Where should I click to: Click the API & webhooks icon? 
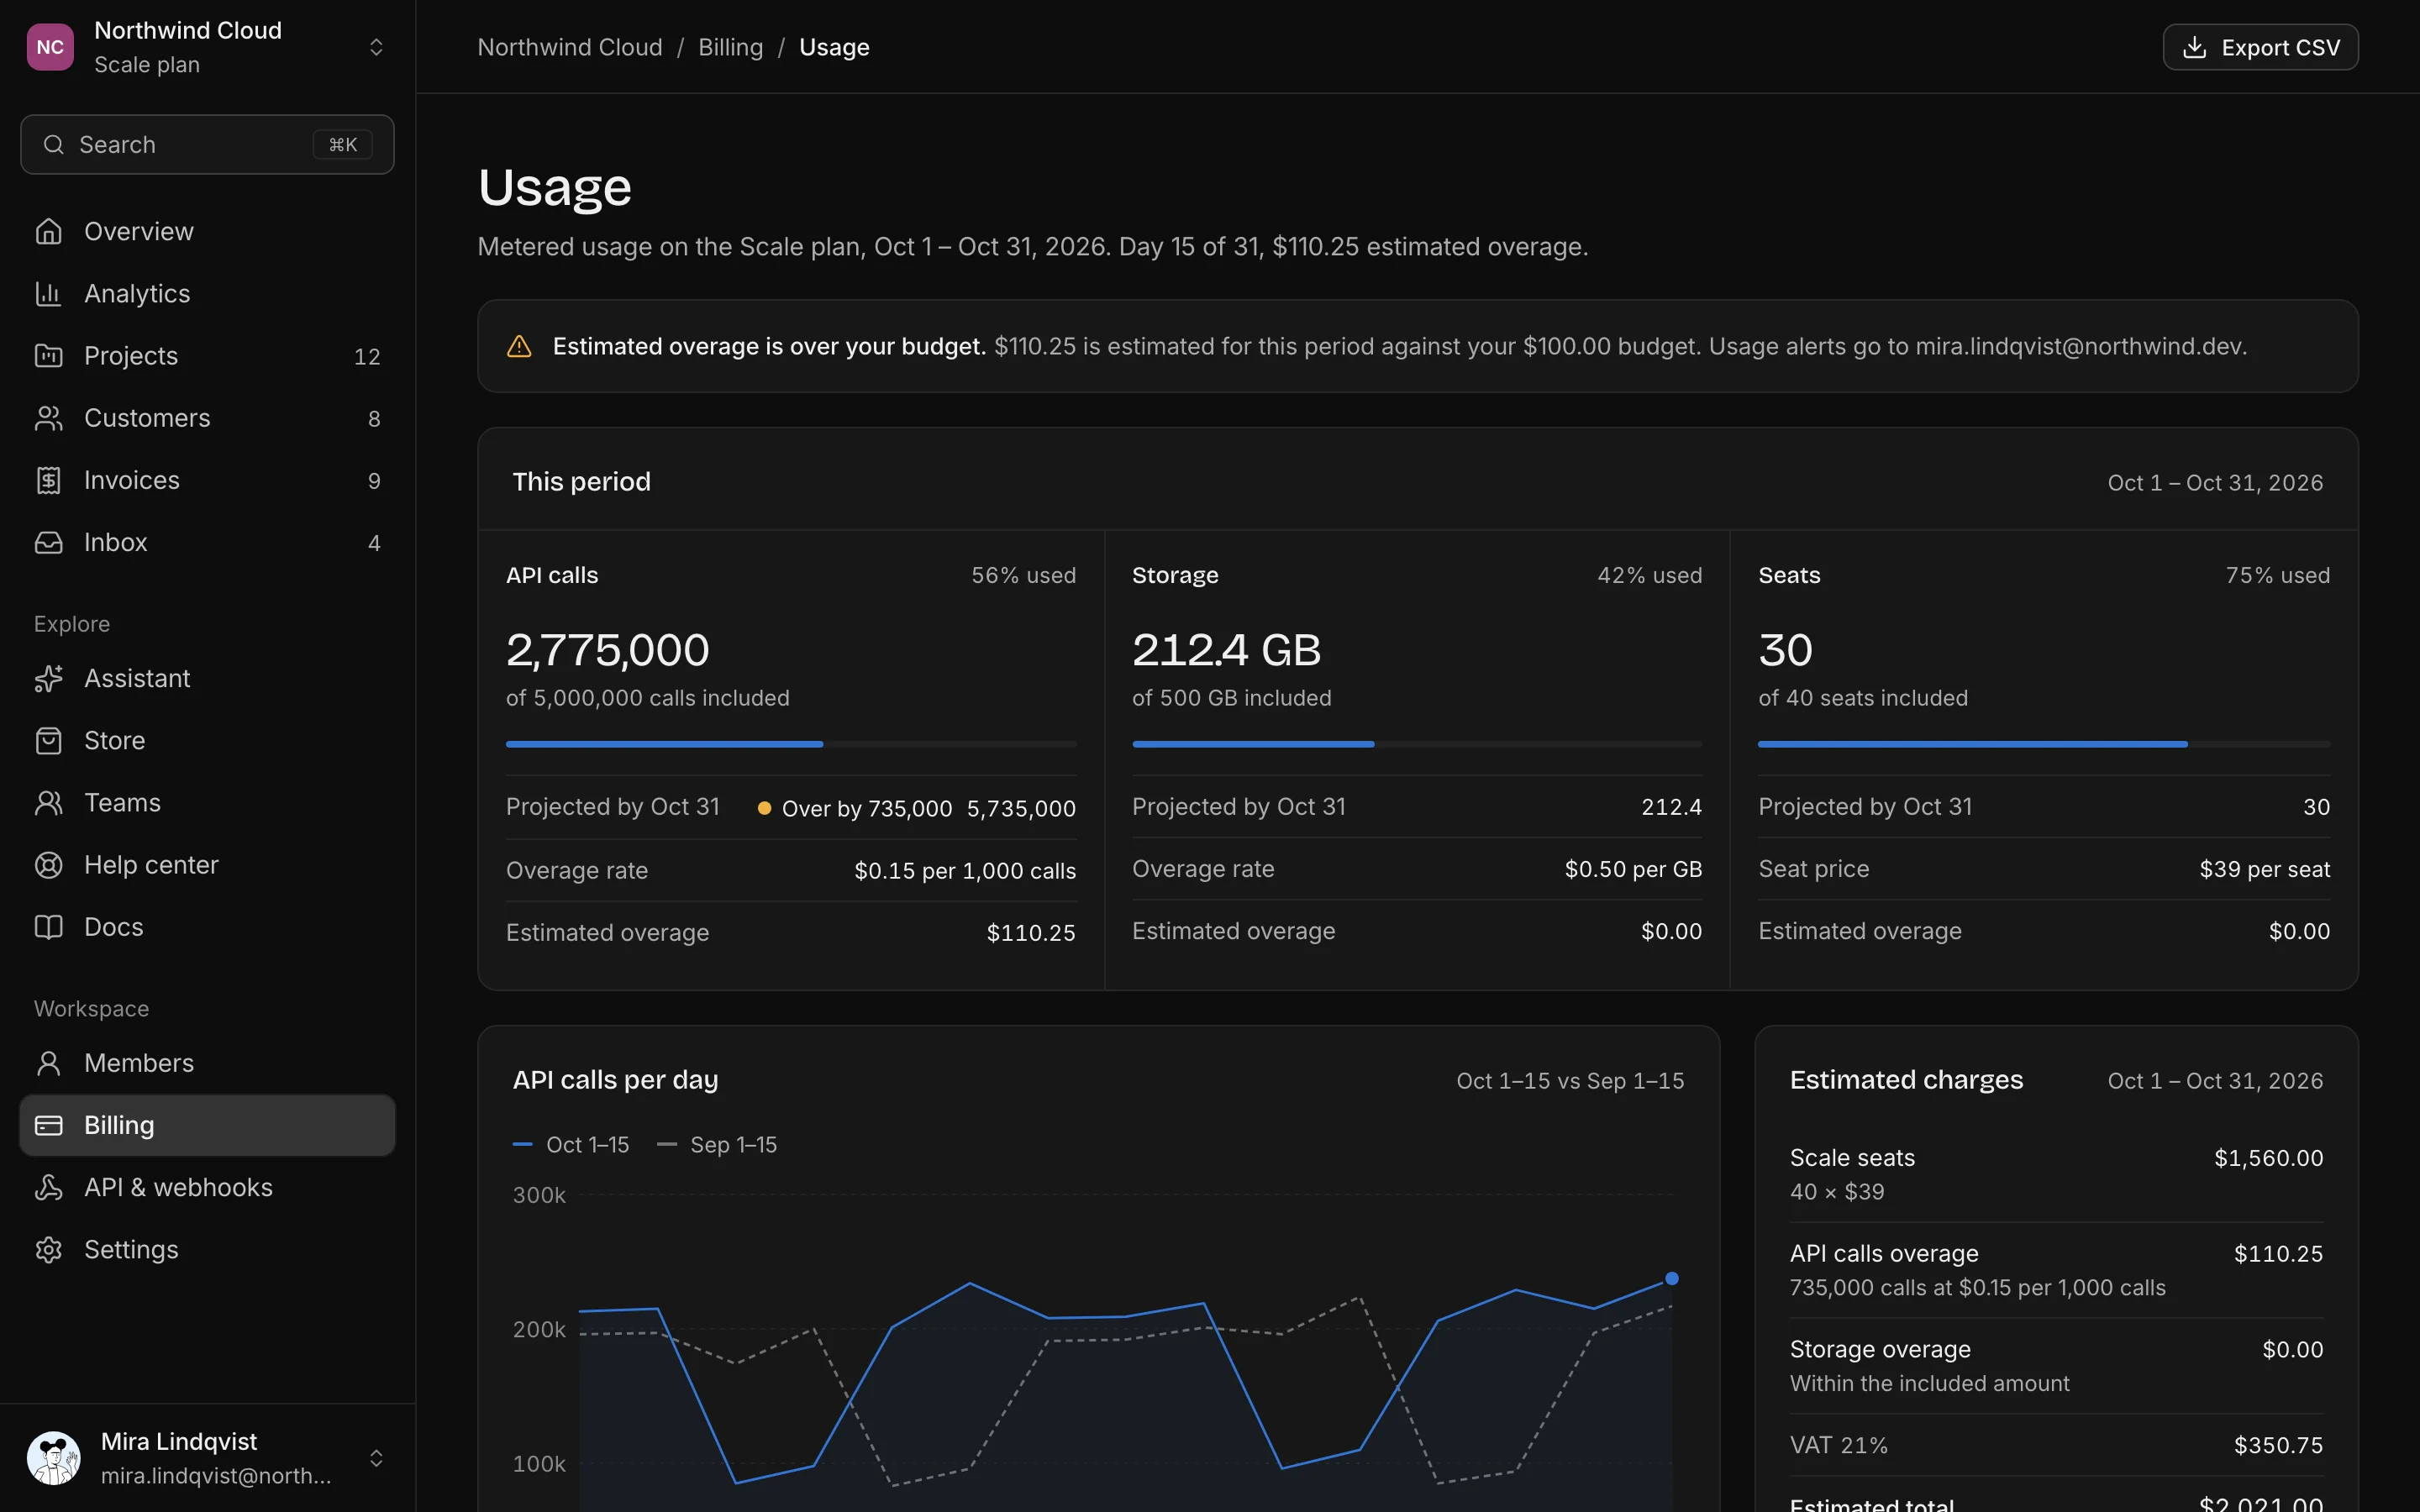click(x=48, y=1187)
